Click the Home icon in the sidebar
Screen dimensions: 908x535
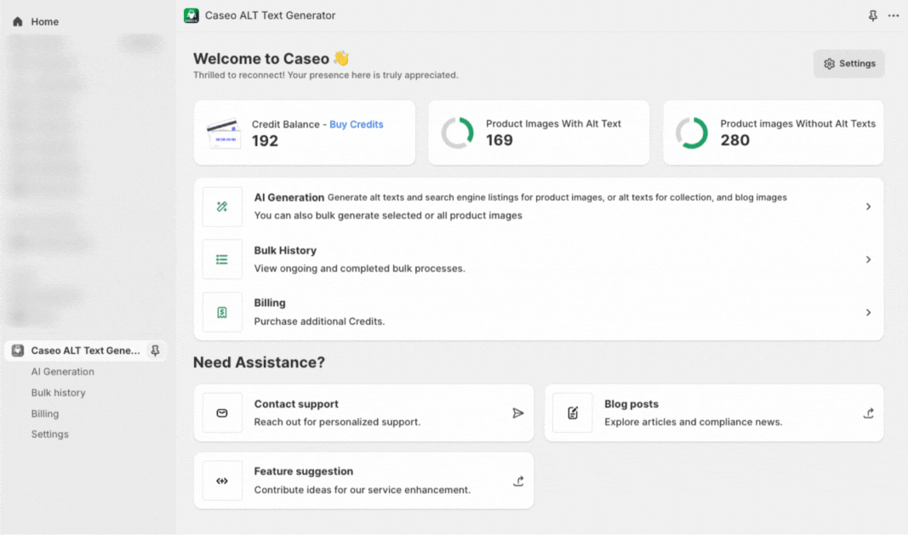click(16, 20)
